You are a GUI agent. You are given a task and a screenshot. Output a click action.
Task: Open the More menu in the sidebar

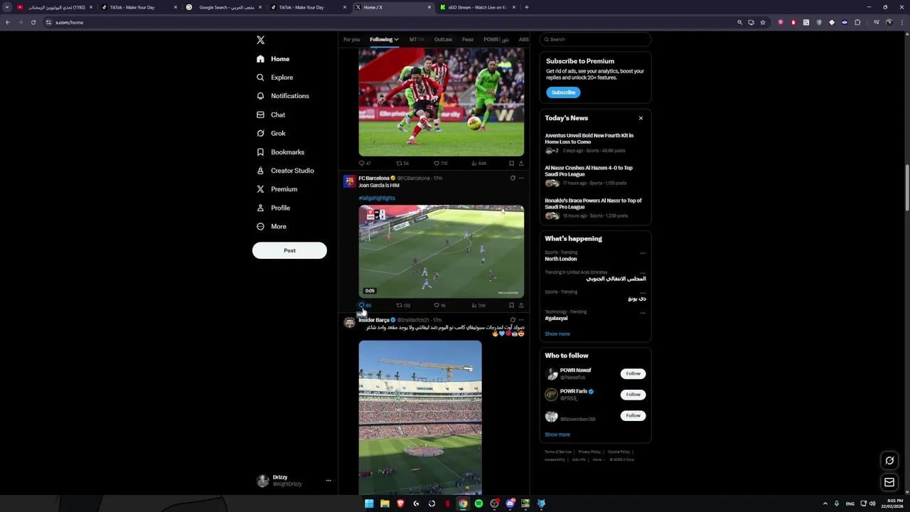[271, 226]
